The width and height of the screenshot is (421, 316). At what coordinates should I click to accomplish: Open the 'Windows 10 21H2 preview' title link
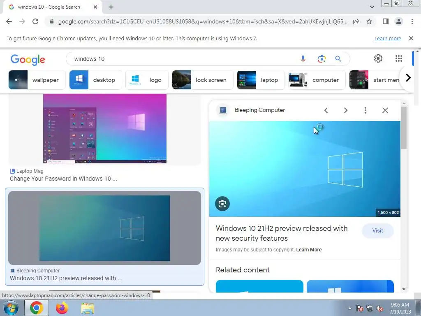[282, 233]
